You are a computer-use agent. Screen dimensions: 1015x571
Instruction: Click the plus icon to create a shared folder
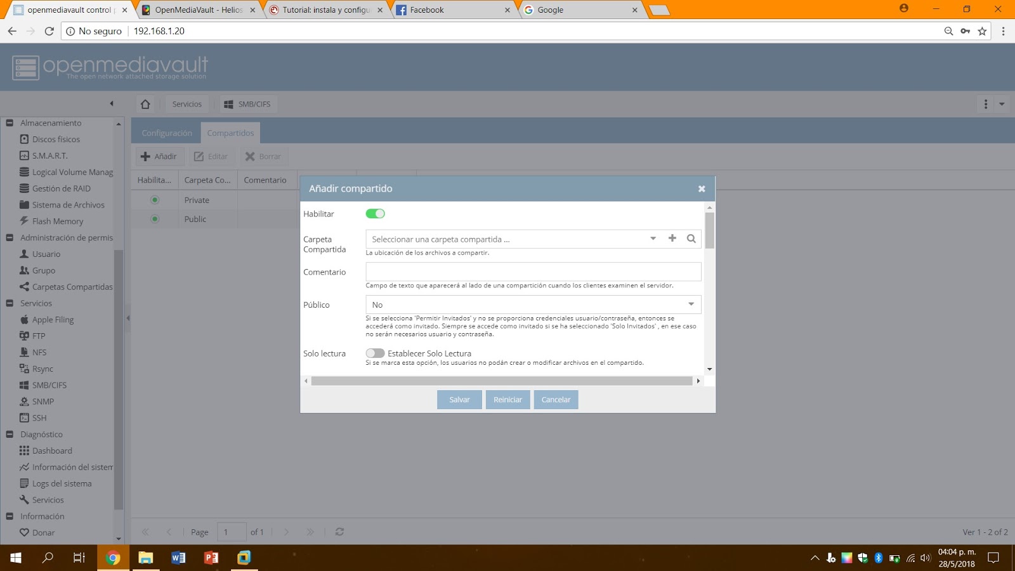coord(672,239)
